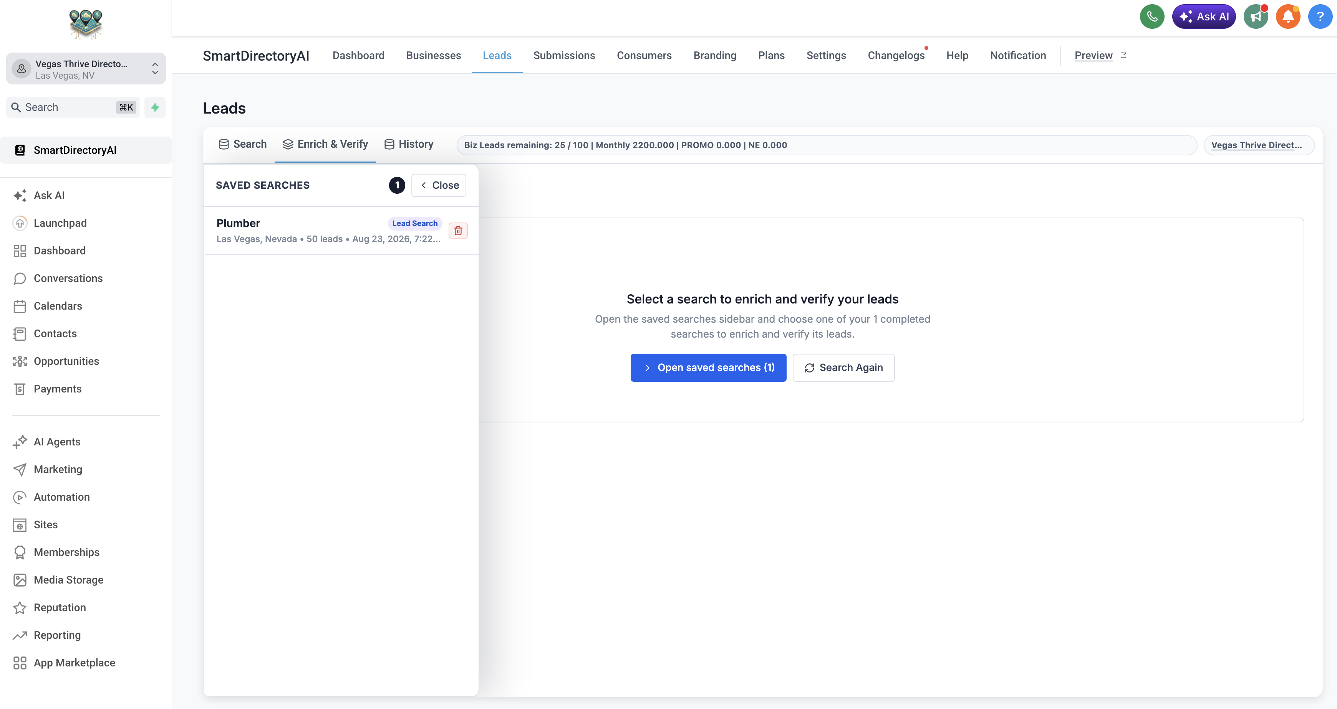This screenshot has width=1337, height=709.
Task: Expand the Vegas Thrive Directory account switcher
Action: [x=86, y=68]
